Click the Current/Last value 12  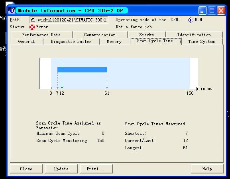(x=186, y=140)
